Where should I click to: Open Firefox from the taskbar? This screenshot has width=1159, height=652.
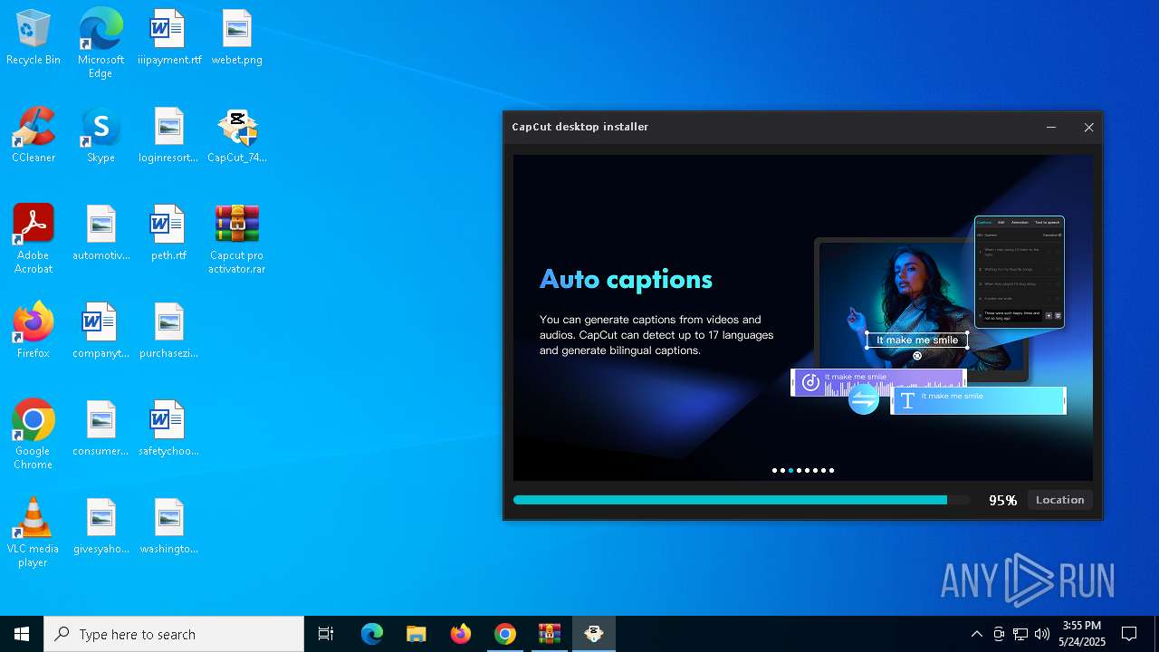pos(461,634)
